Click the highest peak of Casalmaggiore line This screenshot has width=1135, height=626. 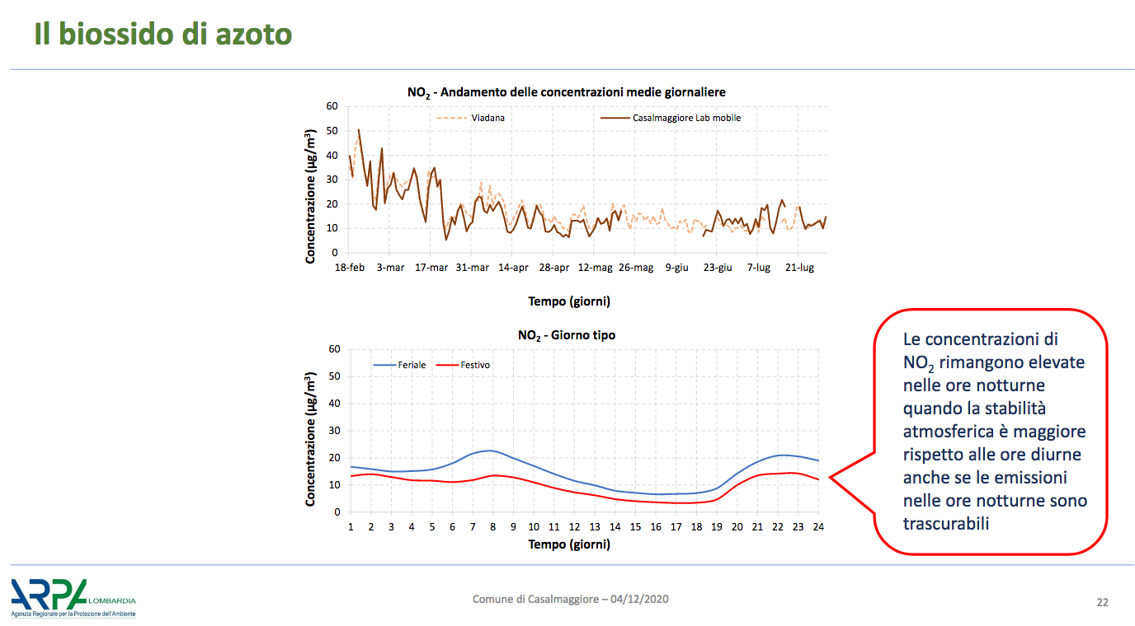[x=358, y=129]
